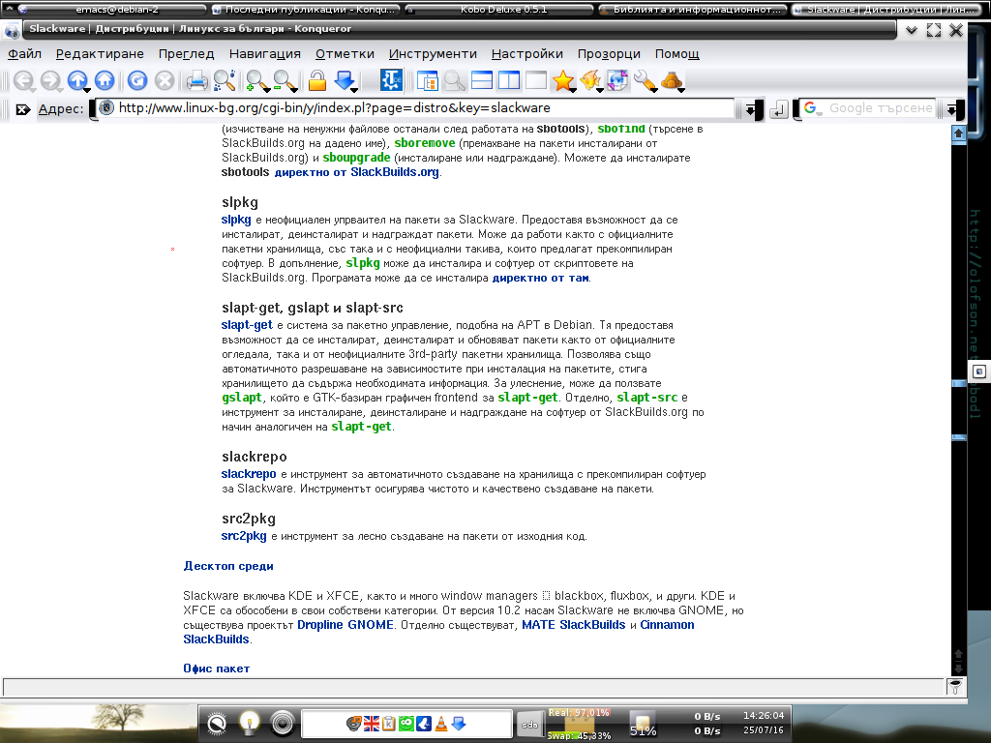This screenshot has height=743, width=991.
Task: Click the Google search engine selector icon
Action: (812, 108)
